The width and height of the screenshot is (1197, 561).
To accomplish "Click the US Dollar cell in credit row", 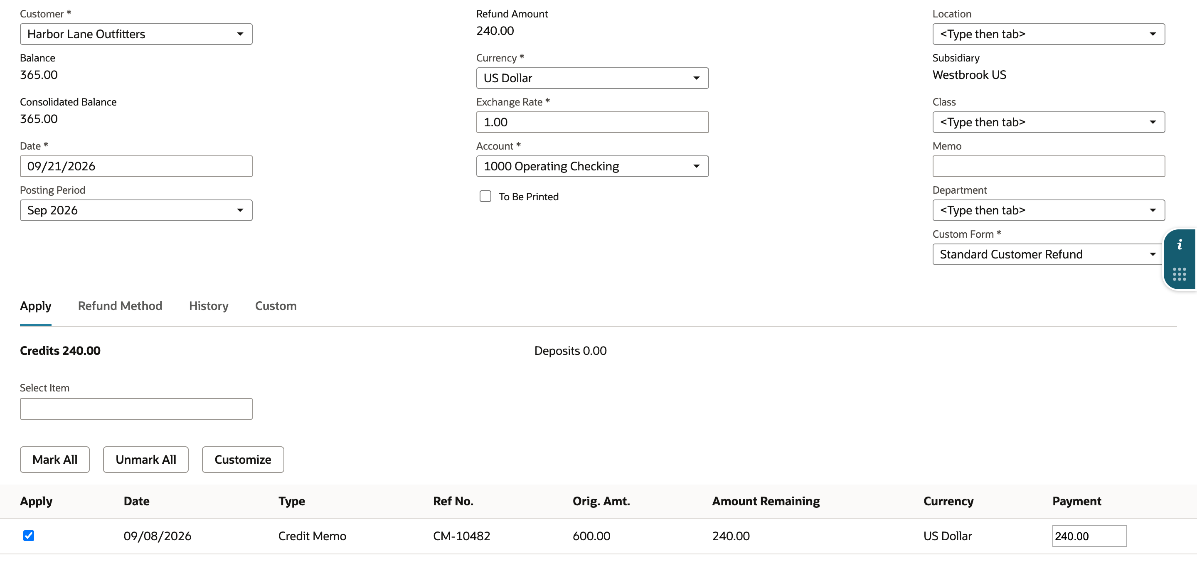I will [948, 536].
